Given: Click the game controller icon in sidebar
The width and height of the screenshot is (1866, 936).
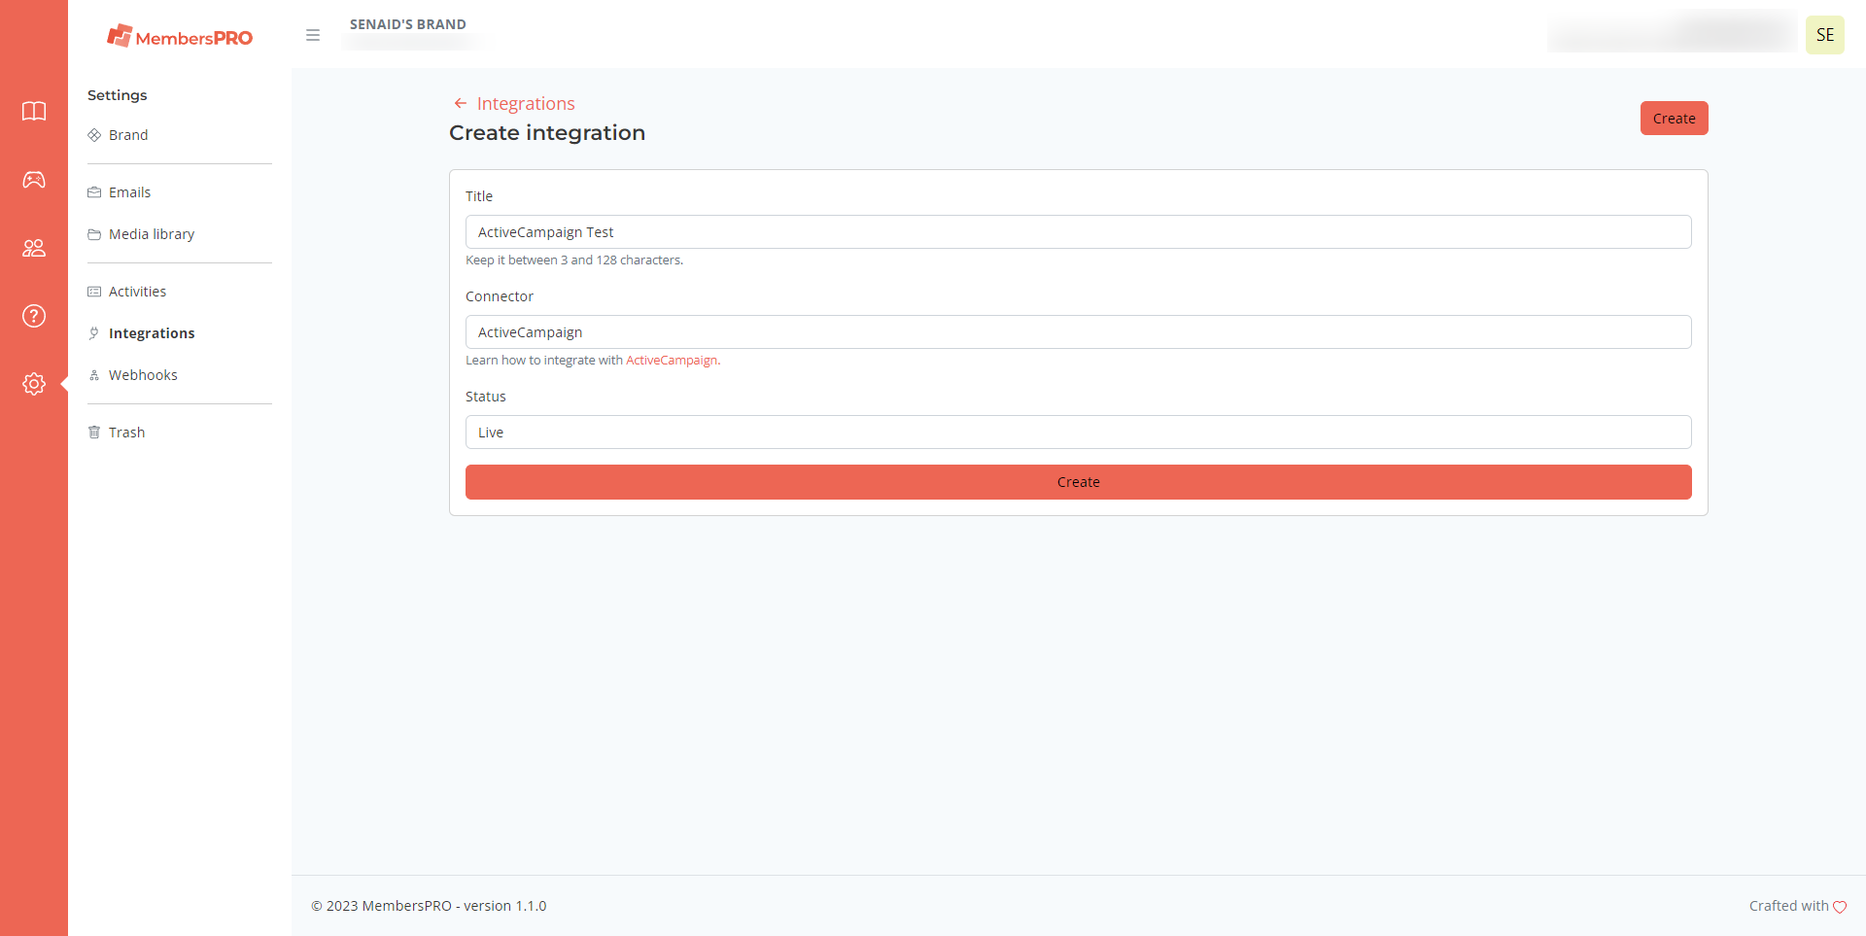Looking at the screenshot, I should point(34,180).
